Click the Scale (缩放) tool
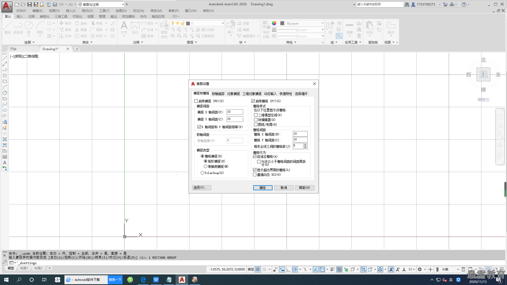Screen dimensions: 507x285 (81, 36)
